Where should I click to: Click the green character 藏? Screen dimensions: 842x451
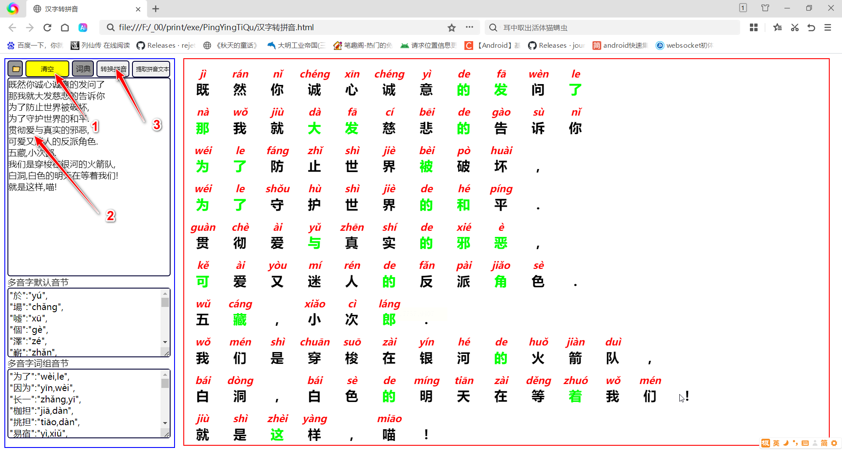coord(240,320)
